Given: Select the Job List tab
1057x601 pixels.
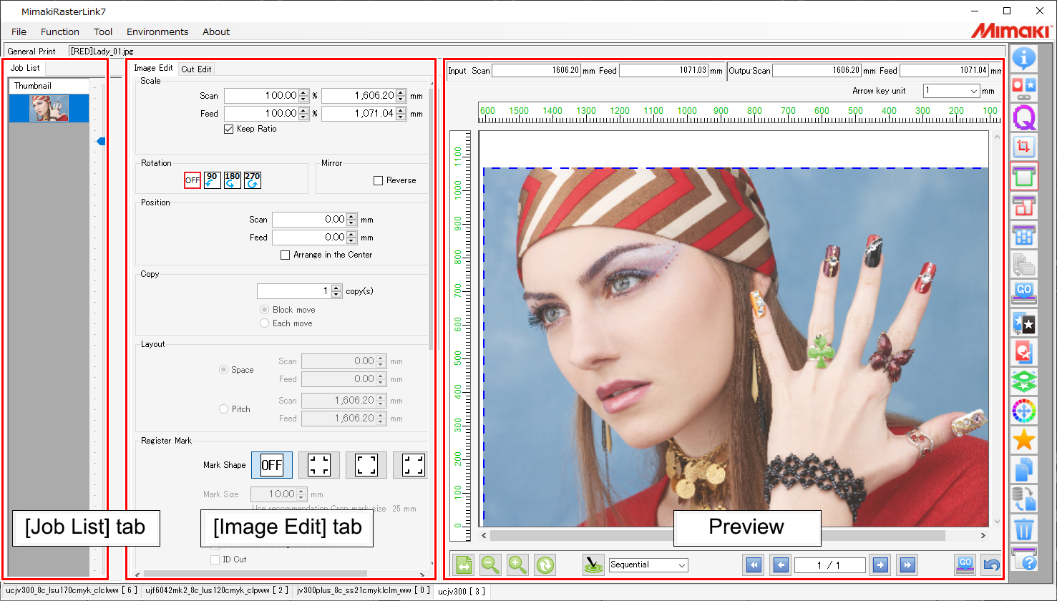Looking at the screenshot, I should pos(25,67).
